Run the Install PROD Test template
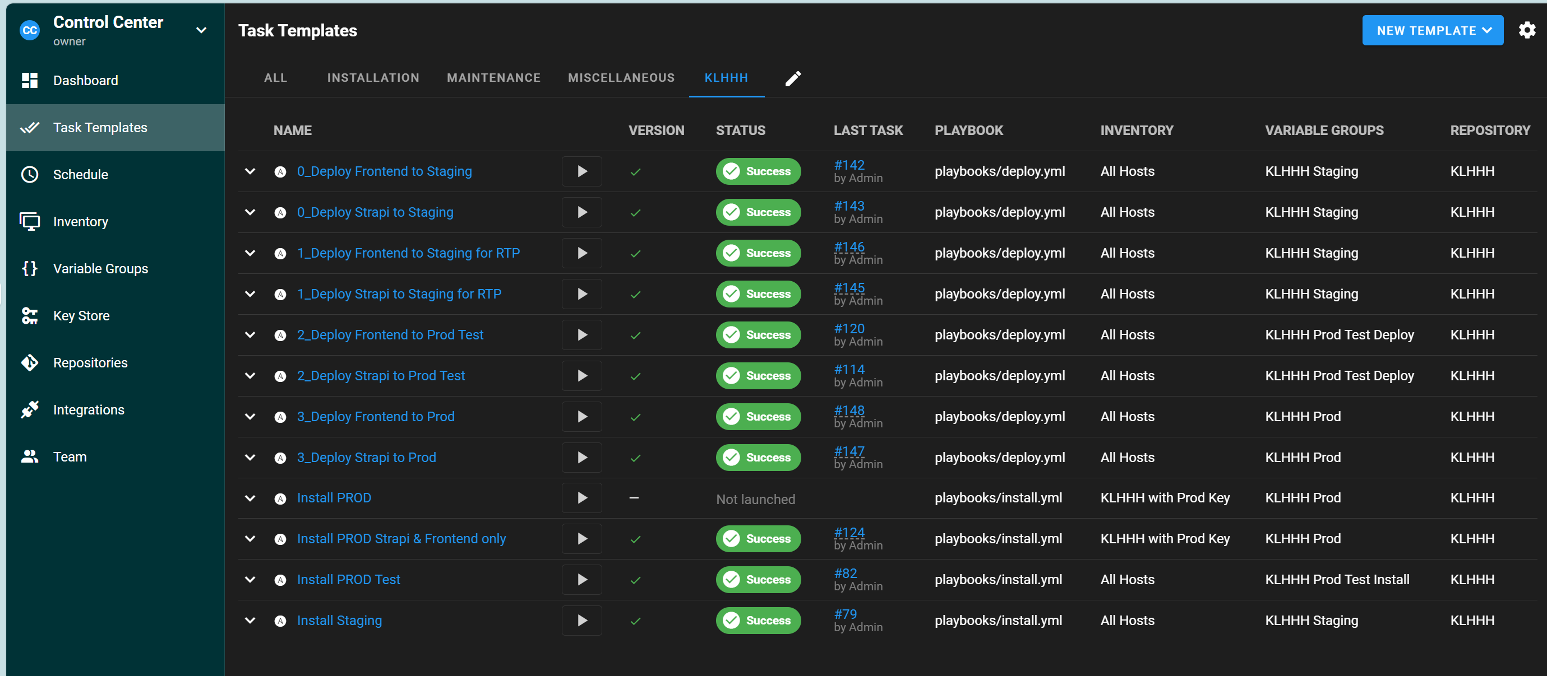This screenshot has height=676, width=1547. (582, 580)
